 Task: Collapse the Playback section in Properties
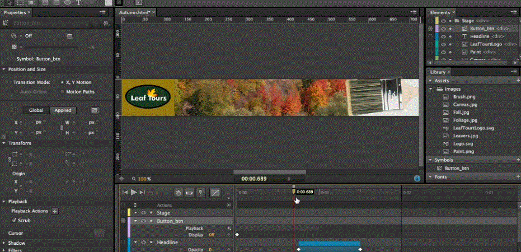(x=4, y=202)
